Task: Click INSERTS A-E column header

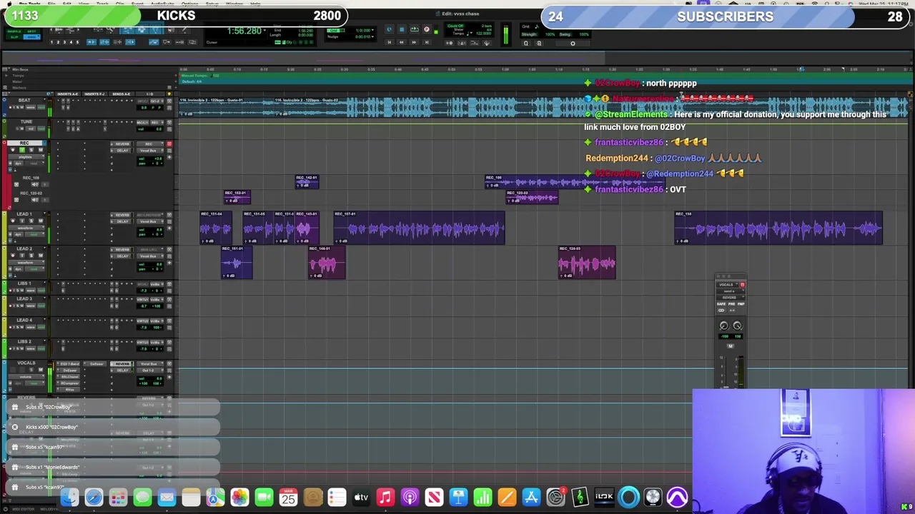Action: (68, 94)
